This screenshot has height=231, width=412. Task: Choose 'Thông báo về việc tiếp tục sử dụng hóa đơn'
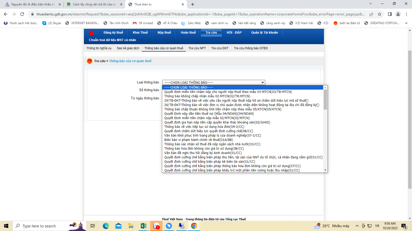204,127
